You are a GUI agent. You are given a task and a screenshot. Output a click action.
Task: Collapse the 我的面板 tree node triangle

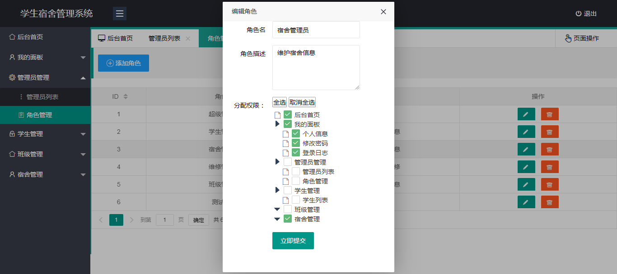[277, 124]
